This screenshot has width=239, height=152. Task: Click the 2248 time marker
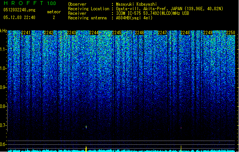[x=185, y=33]
